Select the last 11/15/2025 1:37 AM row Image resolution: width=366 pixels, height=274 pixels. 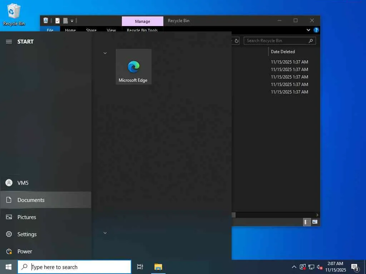point(290,92)
